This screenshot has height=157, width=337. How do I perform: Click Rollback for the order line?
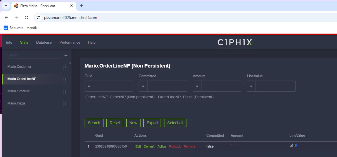[175, 146]
